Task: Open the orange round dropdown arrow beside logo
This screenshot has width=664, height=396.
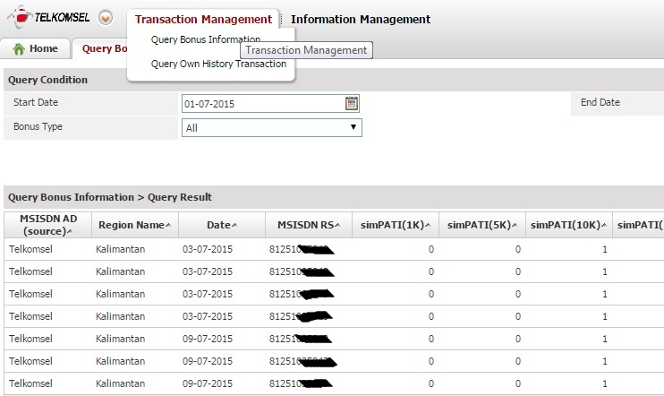Action: pyautogui.click(x=106, y=18)
